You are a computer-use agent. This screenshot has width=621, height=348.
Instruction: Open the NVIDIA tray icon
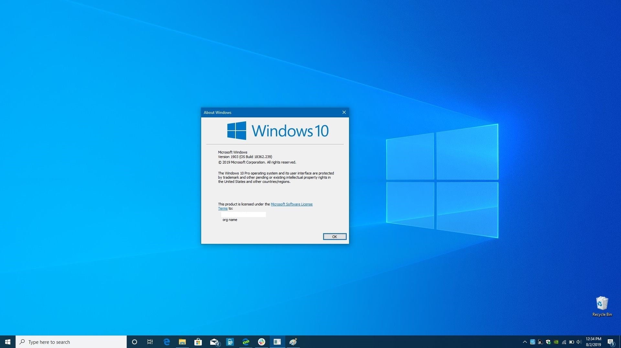click(x=556, y=342)
